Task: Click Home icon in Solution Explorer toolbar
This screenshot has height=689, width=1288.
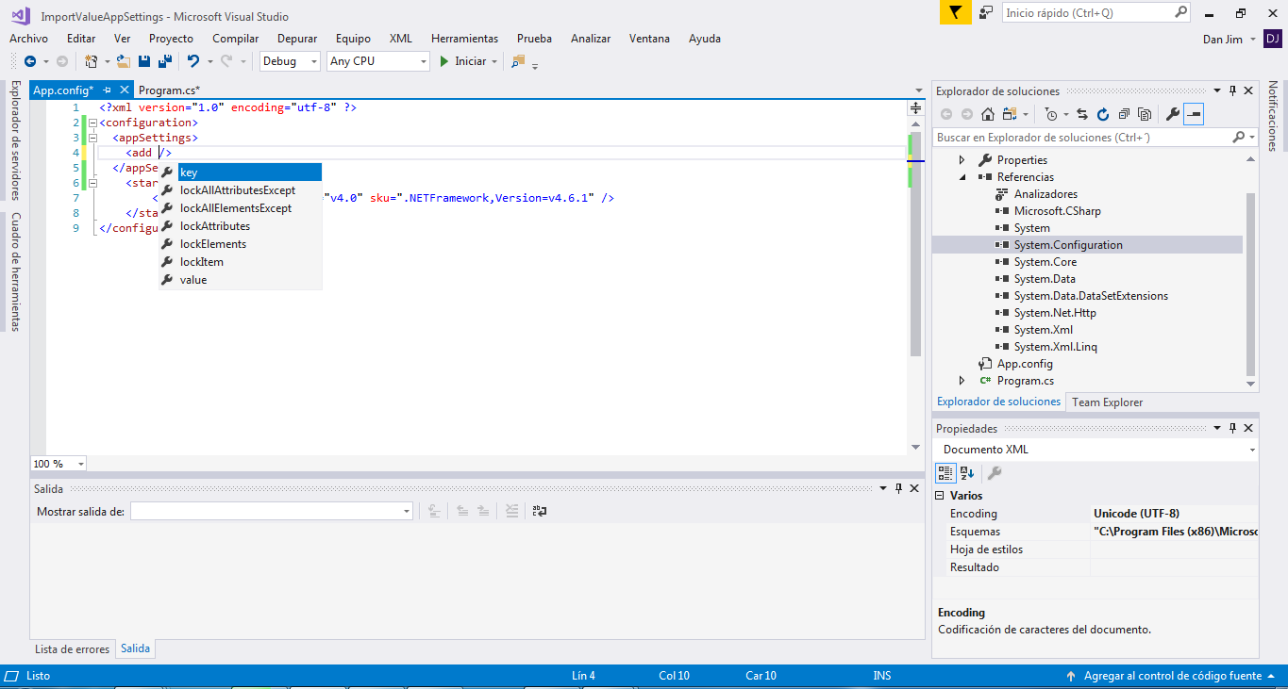Action: [987, 114]
